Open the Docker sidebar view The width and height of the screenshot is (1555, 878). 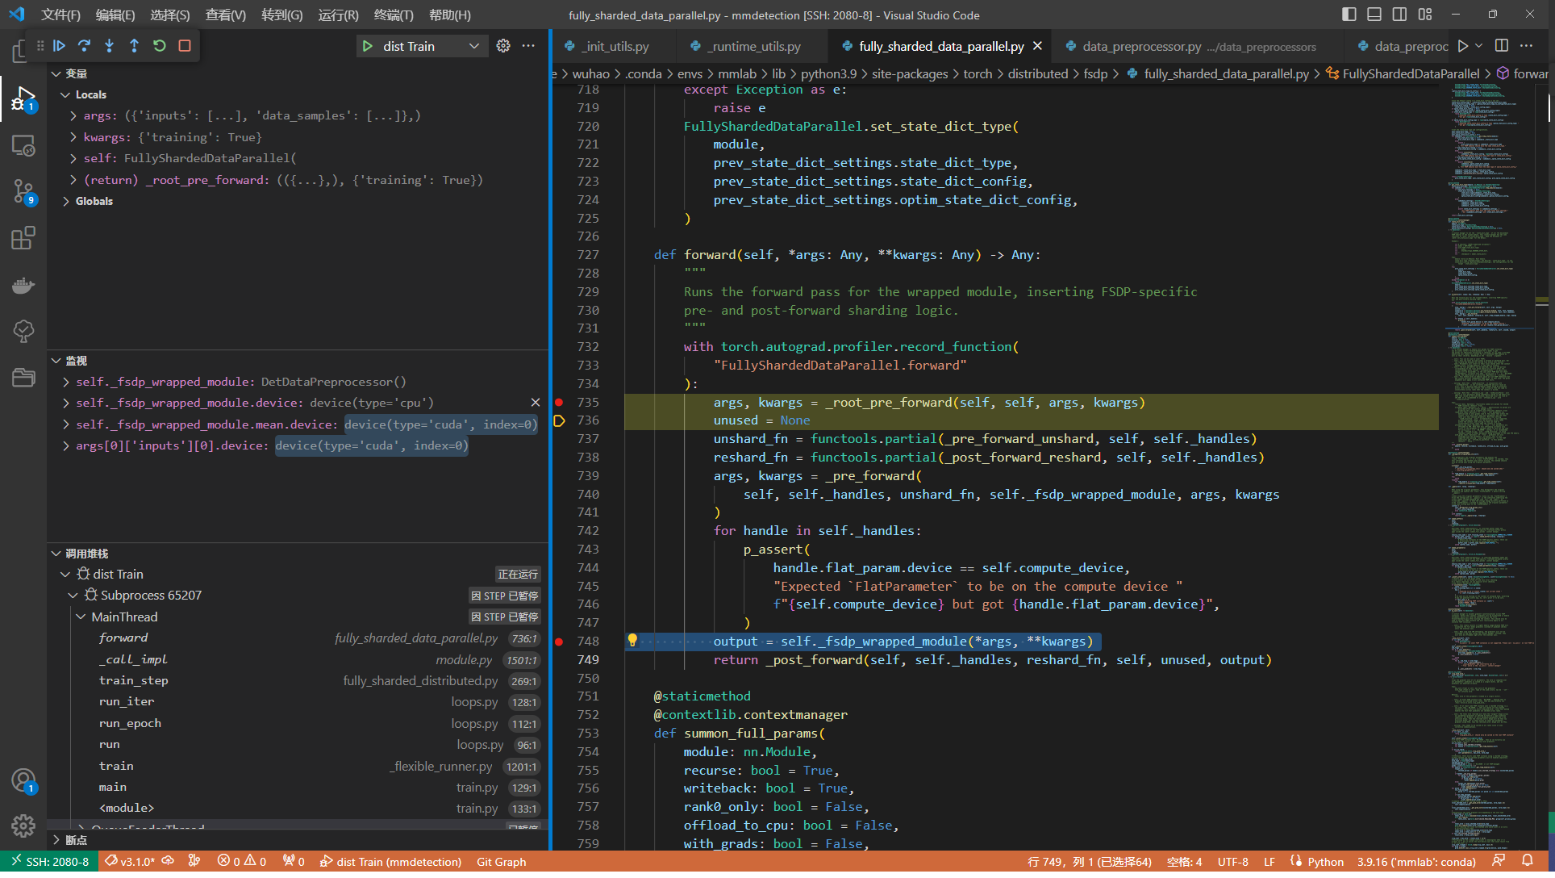coord(23,285)
